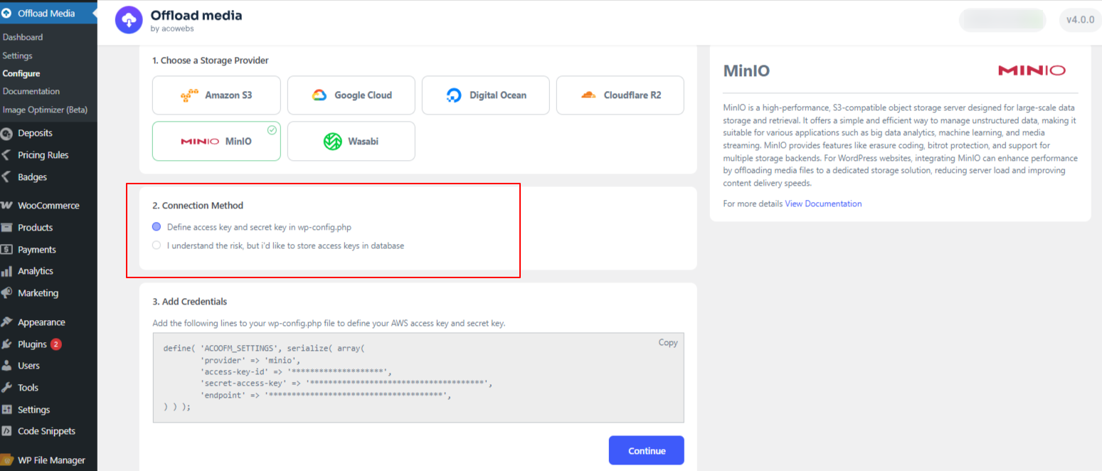Click the Google Cloud logo icon

point(319,95)
